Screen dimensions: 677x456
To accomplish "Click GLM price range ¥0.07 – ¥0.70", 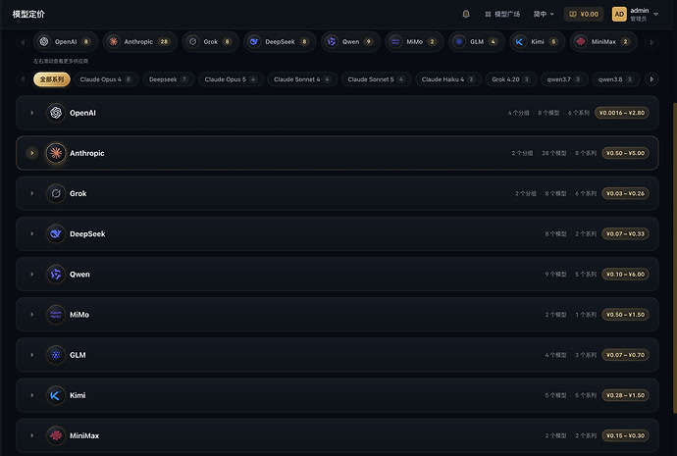I will 625,355.
